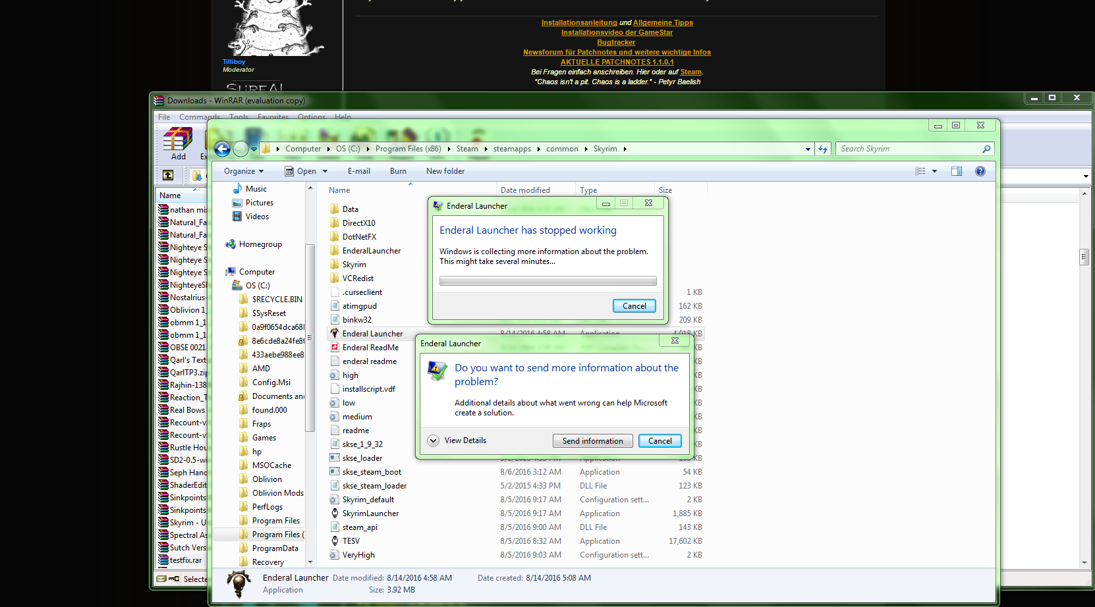Select the Enderal ReadMe PDF icon
1095x607 pixels.
335,348
